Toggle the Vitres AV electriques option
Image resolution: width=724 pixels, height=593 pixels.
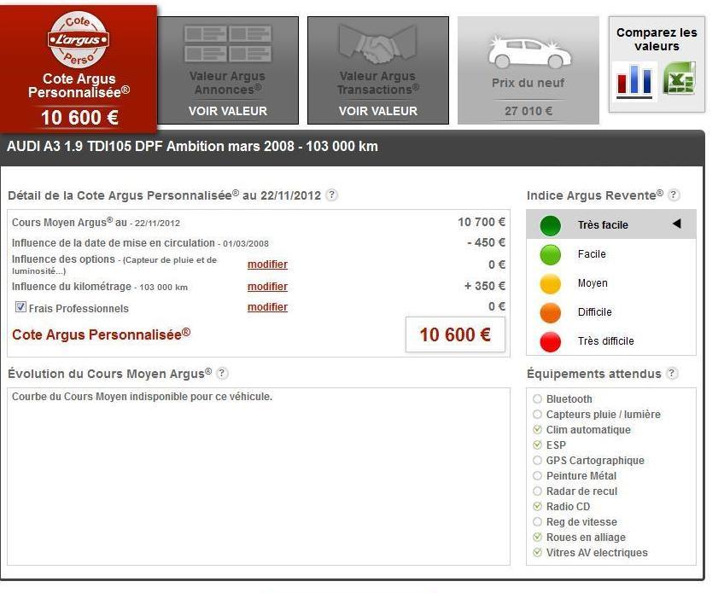click(x=537, y=552)
